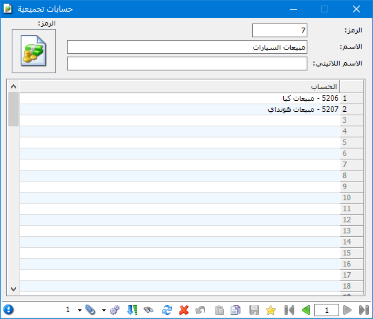Click the paperclip attachment icon
Image resolution: width=373 pixels, height=319 pixels.
pyautogui.click(x=90, y=310)
